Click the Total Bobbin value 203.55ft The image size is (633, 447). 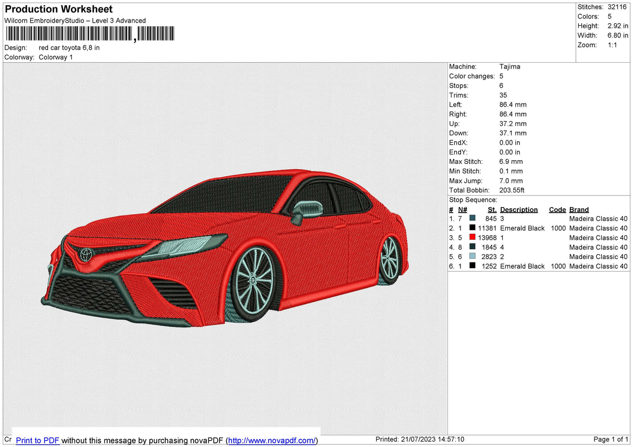[x=512, y=190]
